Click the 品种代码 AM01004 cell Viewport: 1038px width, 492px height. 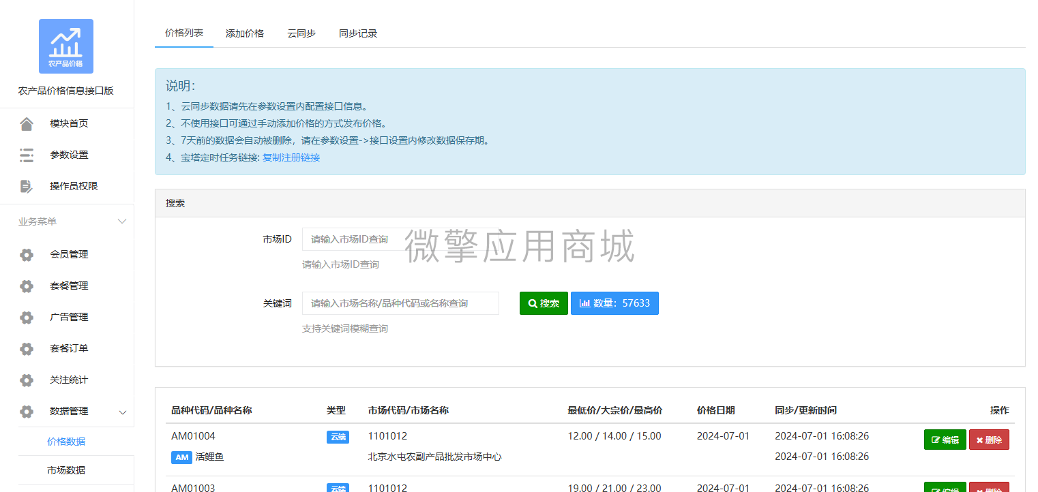tap(193, 436)
